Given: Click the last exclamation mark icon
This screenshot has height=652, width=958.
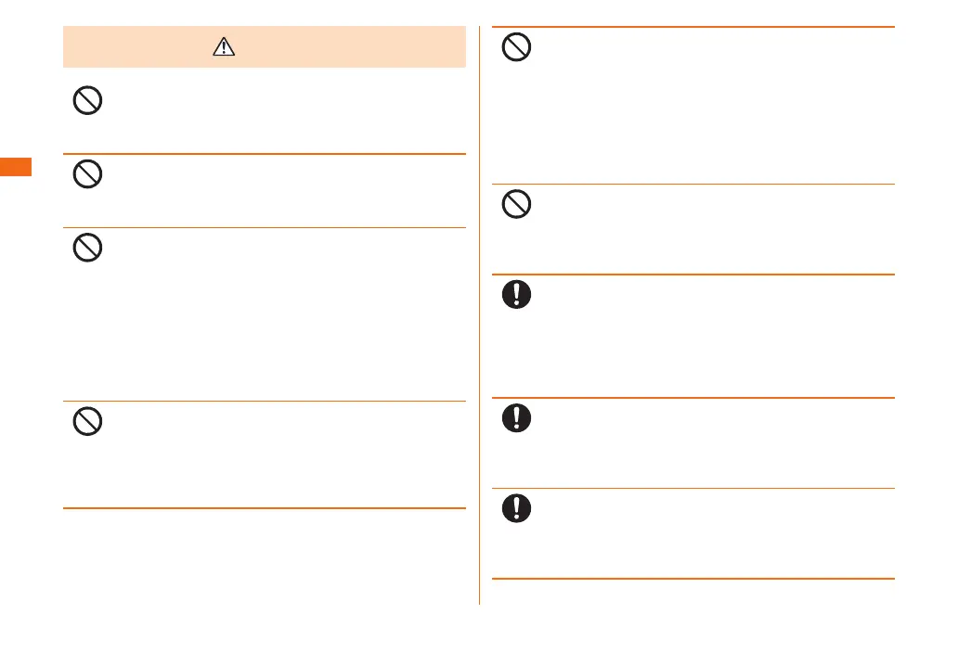Looking at the screenshot, I should 517,507.
